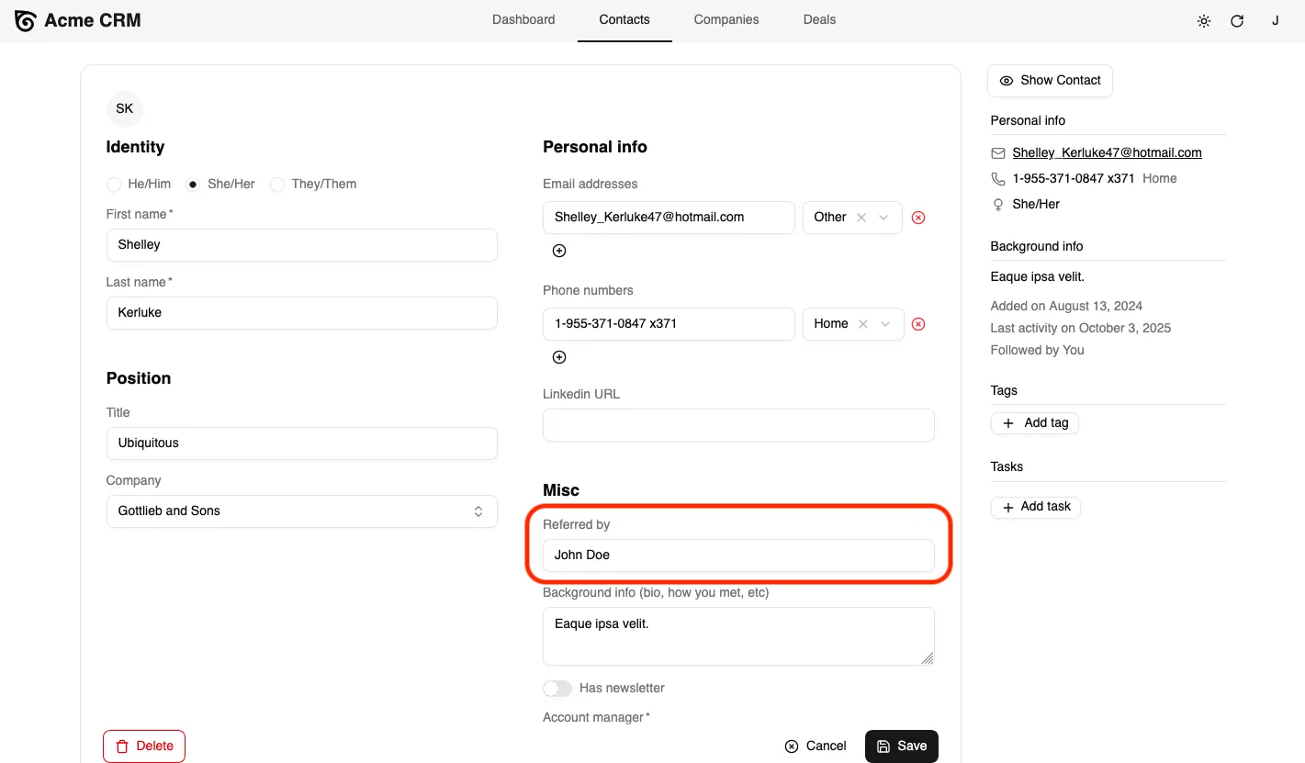
Task: Select the They/Them radio option
Action: tap(277, 185)
